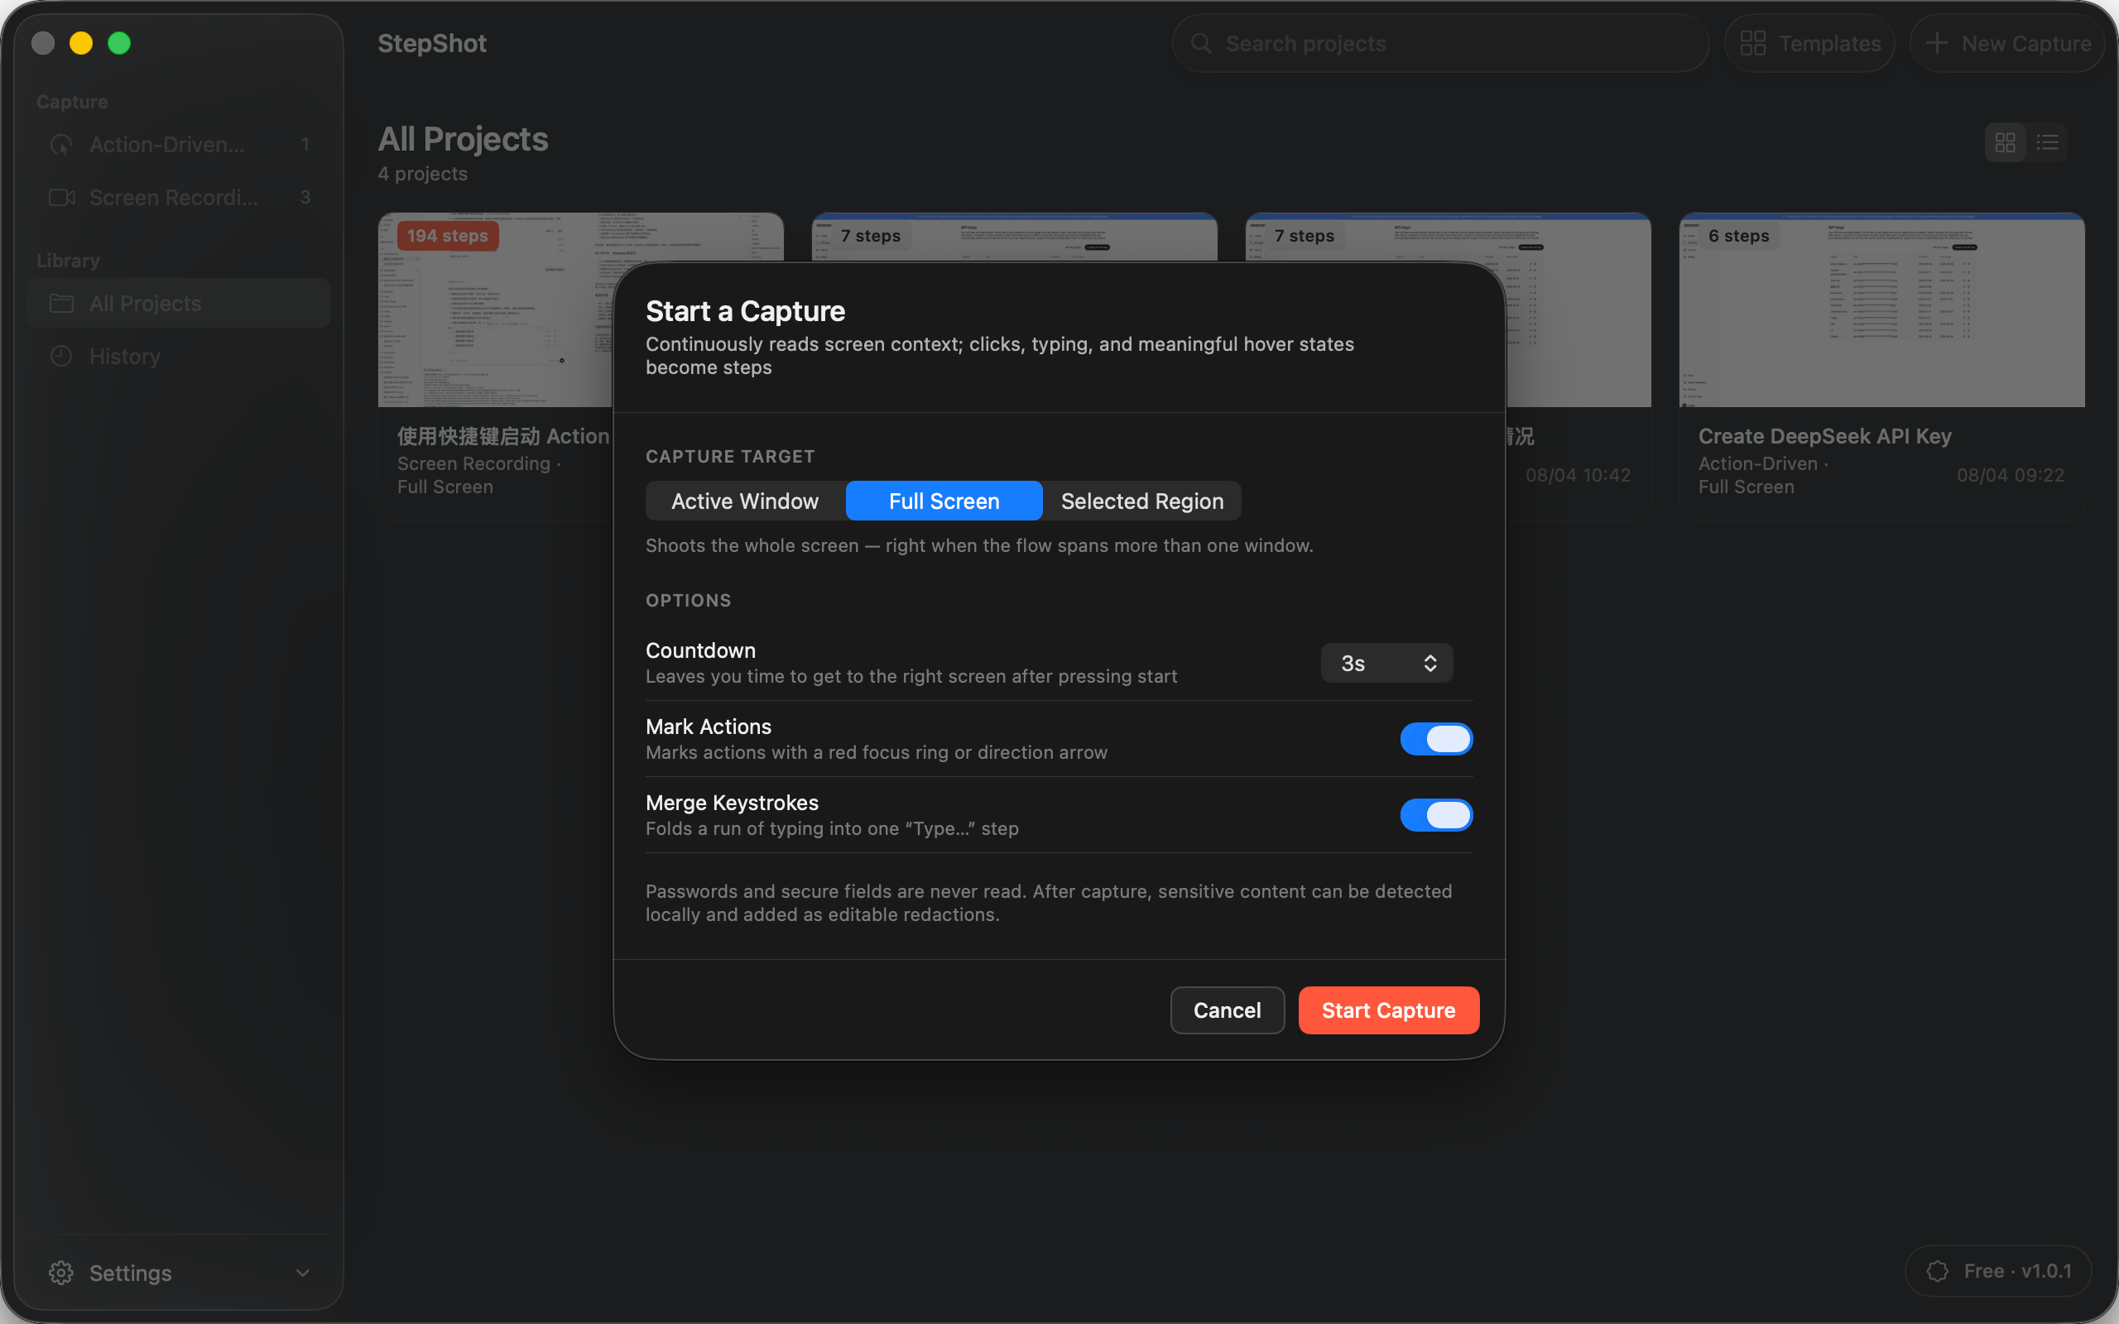Viewport: 2119px width, 1324px height.
Task: Click the Free · v1.0.1 version badge
Action: (x=1999, y=1270)
